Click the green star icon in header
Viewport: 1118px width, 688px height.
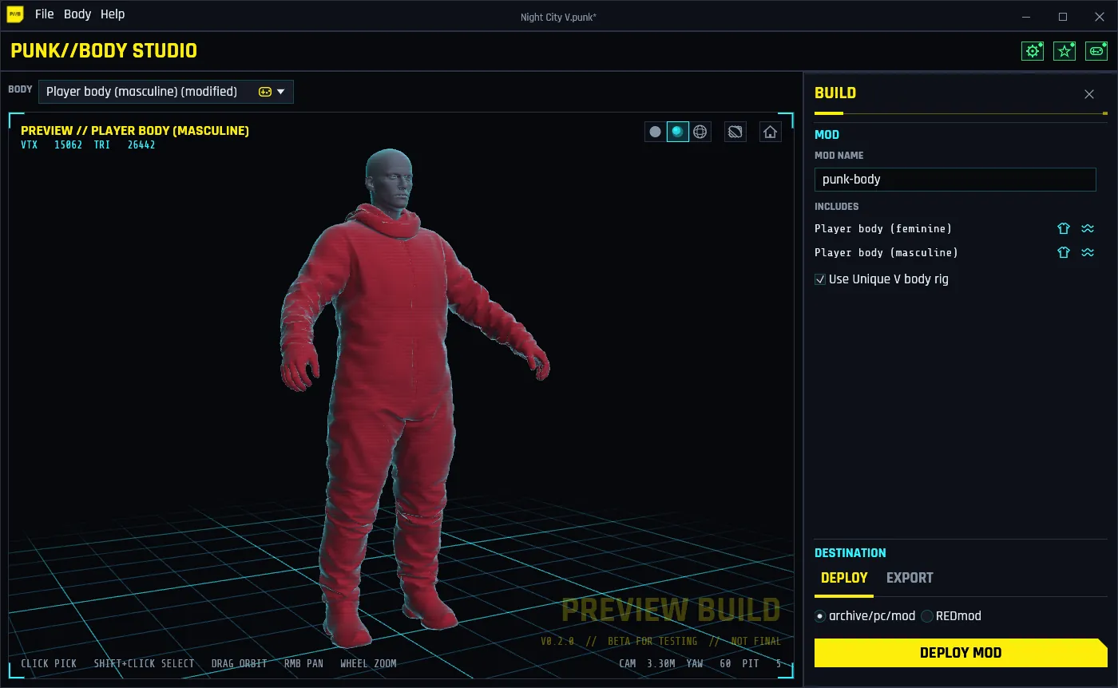pyautogui.click(x=1064, y=51)
